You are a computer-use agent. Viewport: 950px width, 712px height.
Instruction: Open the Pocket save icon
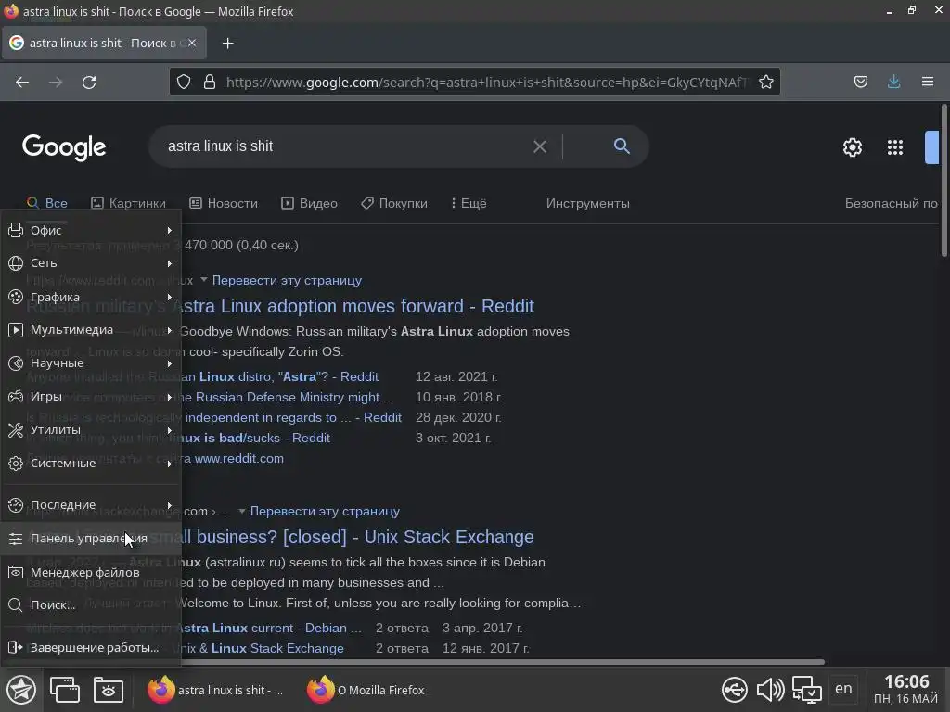point(860,82)
